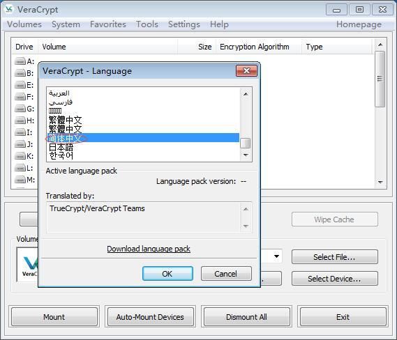397x340 pixels.
Task: Select drive E: in the drive list
Action: point(24,85)
